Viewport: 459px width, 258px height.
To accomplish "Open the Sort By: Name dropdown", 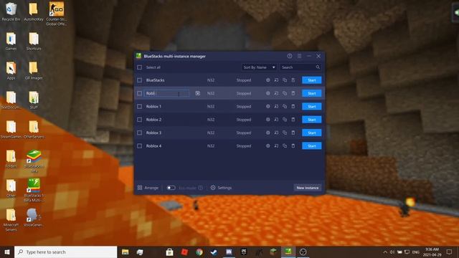I will (x=259, y=67).
